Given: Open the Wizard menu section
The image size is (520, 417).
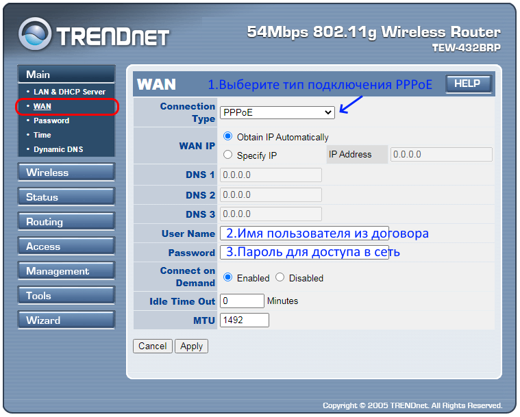Looking at the screenshot, I should [66, 320].
